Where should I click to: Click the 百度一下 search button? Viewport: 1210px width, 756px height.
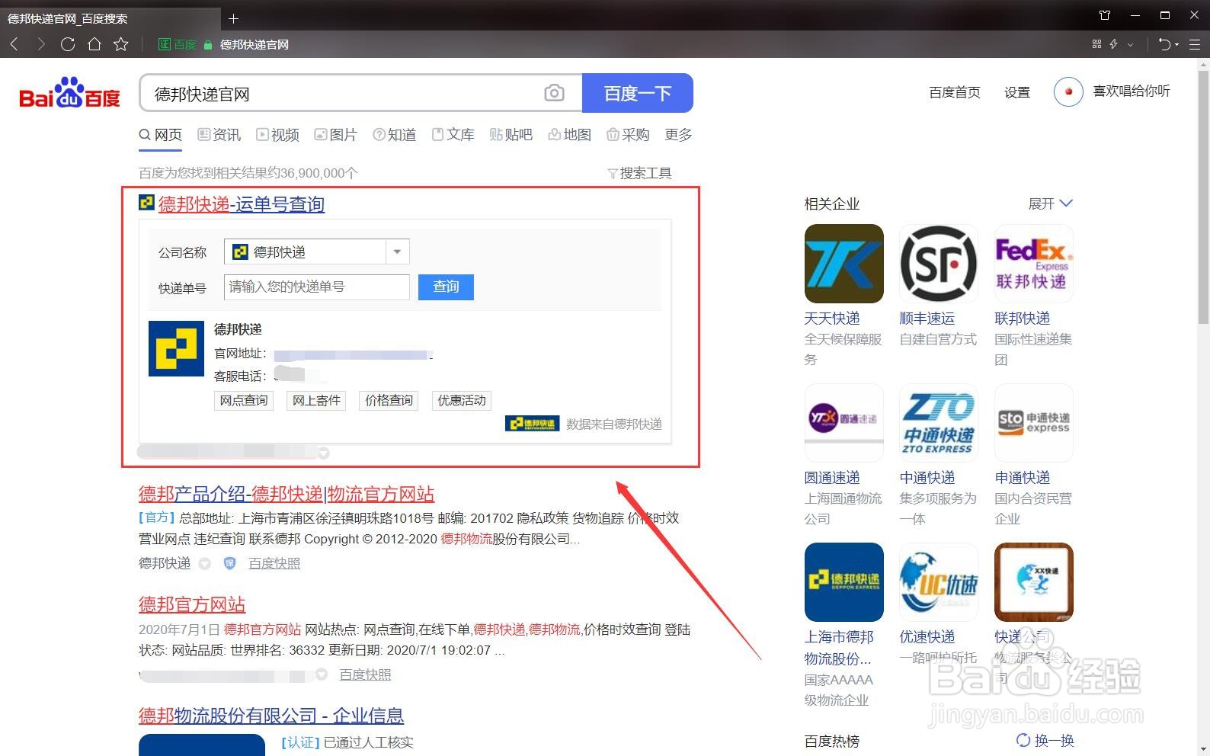[638, 93]
